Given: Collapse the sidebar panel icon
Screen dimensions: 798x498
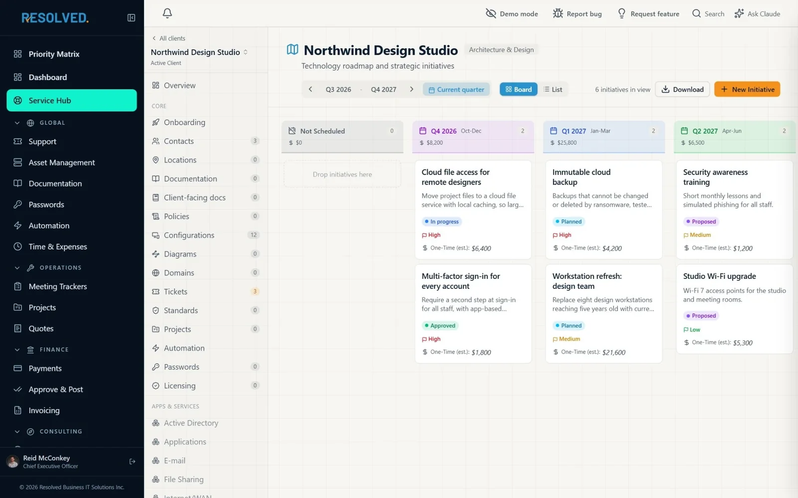Looking at the screenshot, I should 131,18.
